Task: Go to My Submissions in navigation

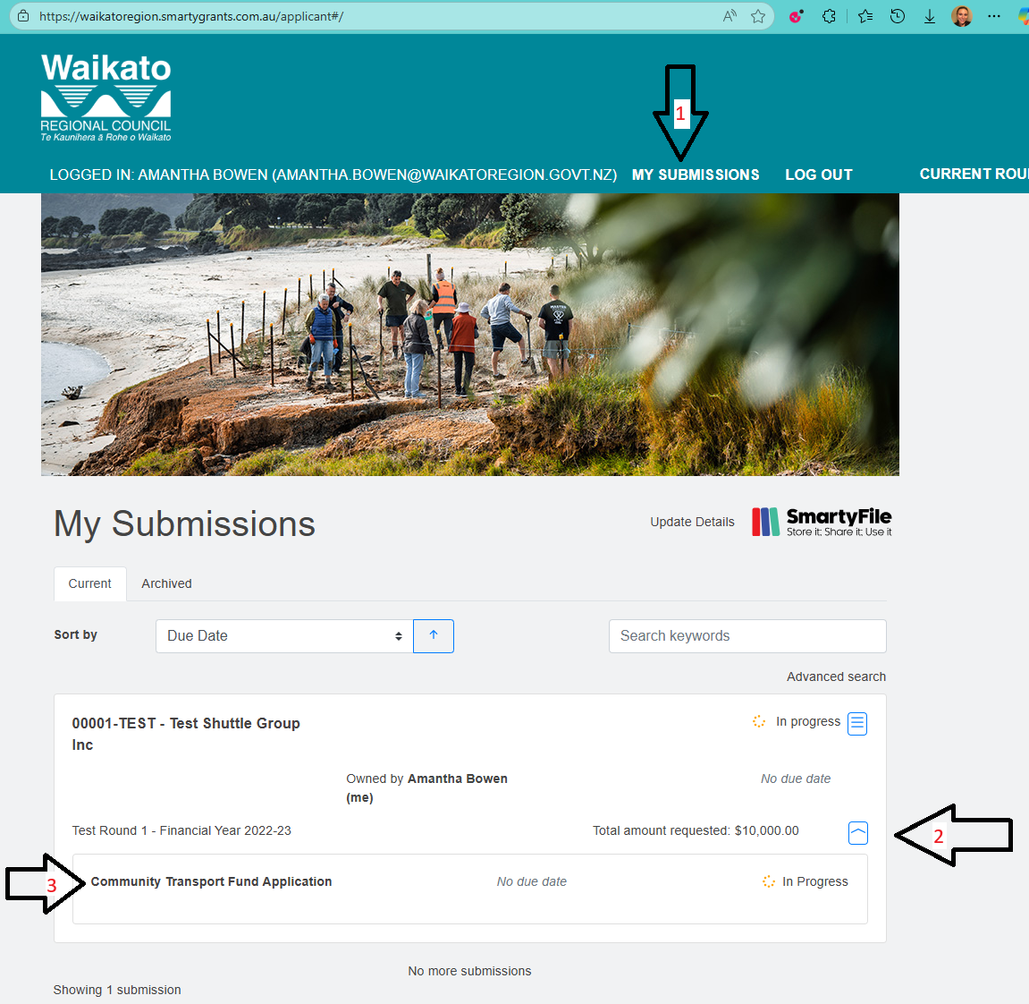Action: click(695, 174)
